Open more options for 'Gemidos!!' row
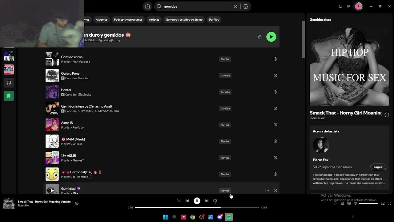The width and height of the screenshot is (394, 222). point(267,191)
